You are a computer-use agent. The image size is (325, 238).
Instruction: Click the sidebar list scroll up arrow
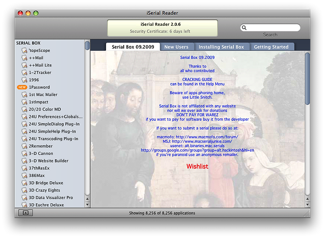point(87,199)
